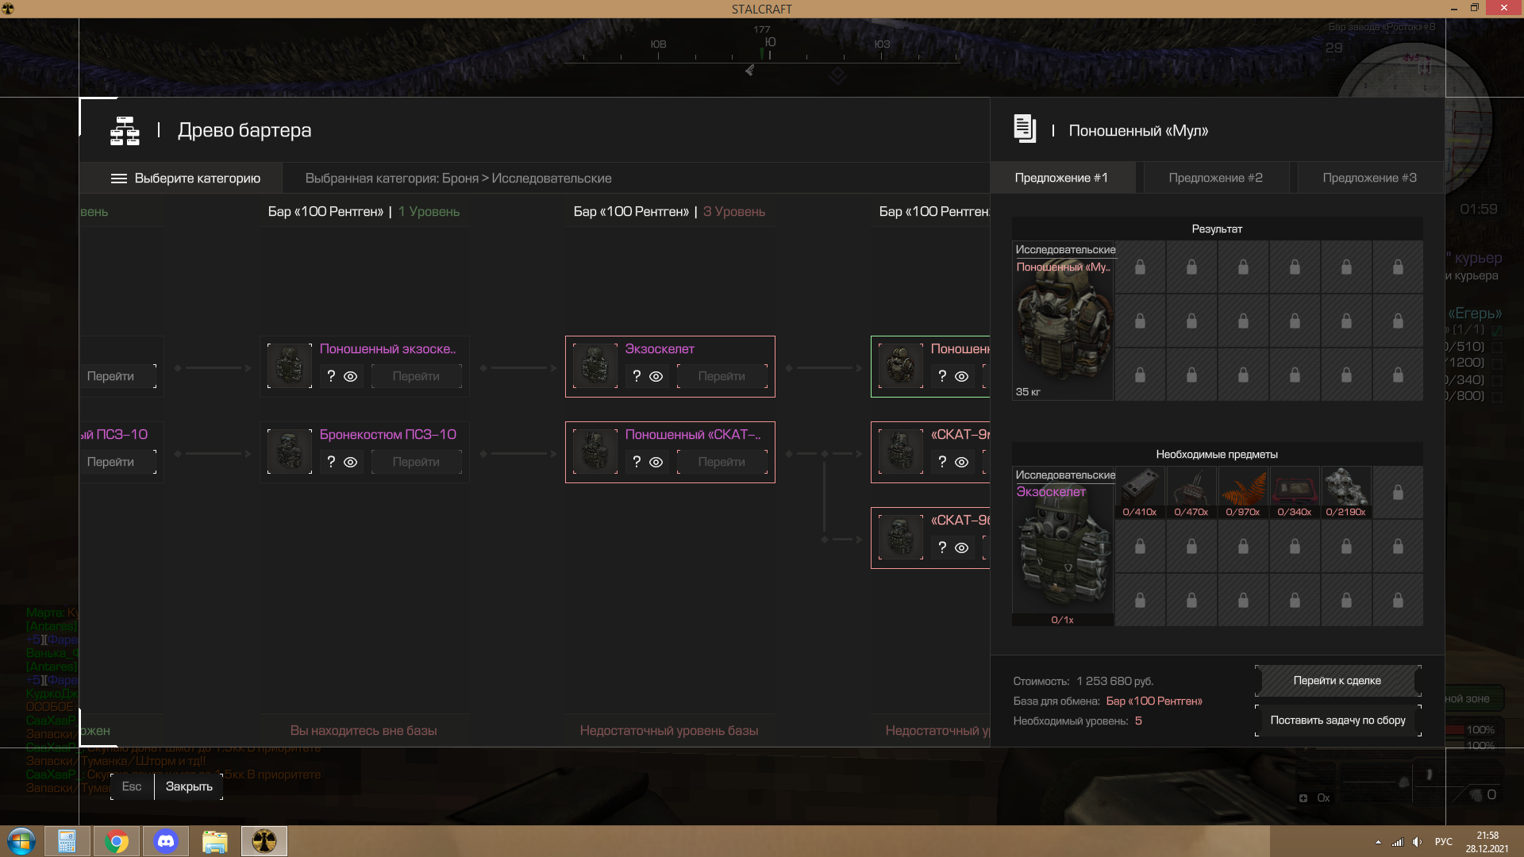Open Windows Start button

(x=21, y=841)
